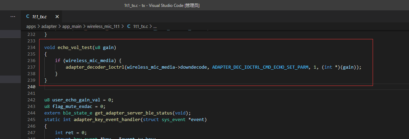Click the extern keyword on line 244
This screenshot has height=139, width=409.
[x=52, y=113]
